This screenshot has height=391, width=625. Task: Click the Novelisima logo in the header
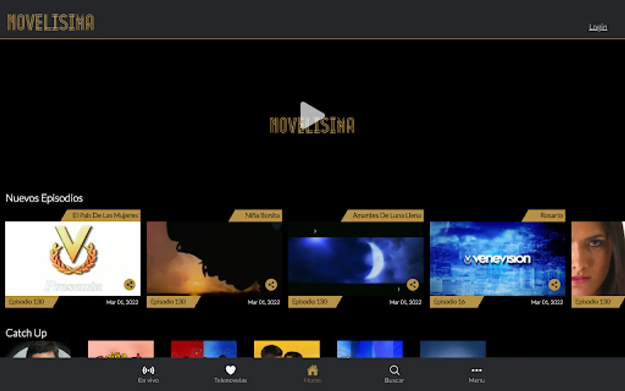50,22
